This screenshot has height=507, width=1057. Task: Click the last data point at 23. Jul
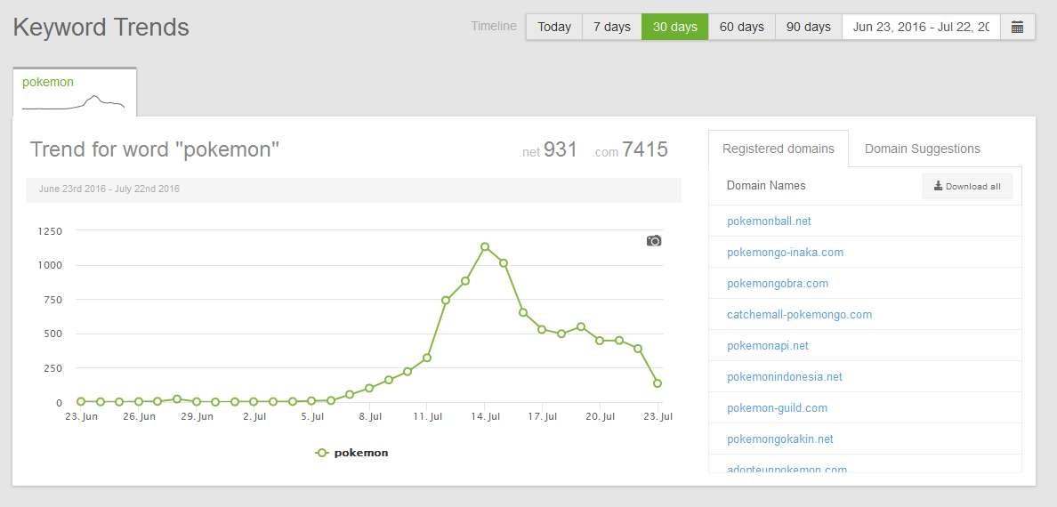[658, 383]
